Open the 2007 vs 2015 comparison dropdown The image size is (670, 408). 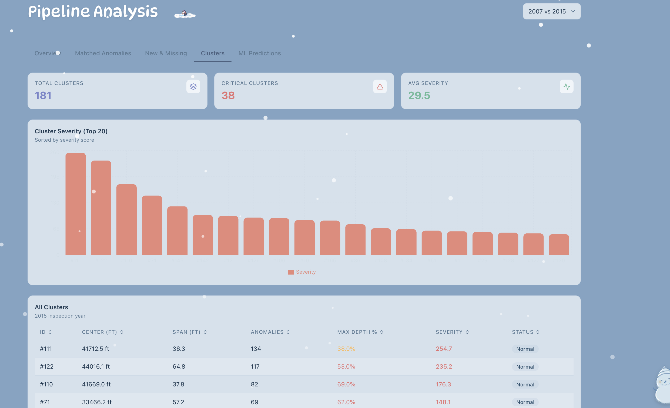[x=551, y=11]
